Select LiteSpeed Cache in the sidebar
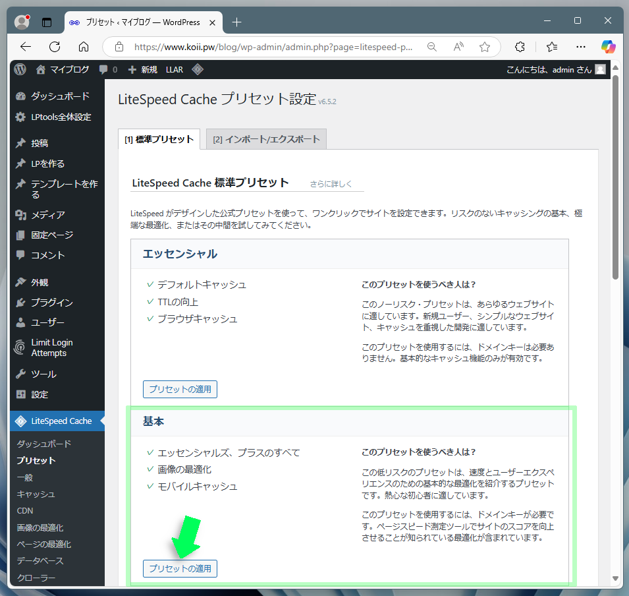629x596 pixels. 57,421
